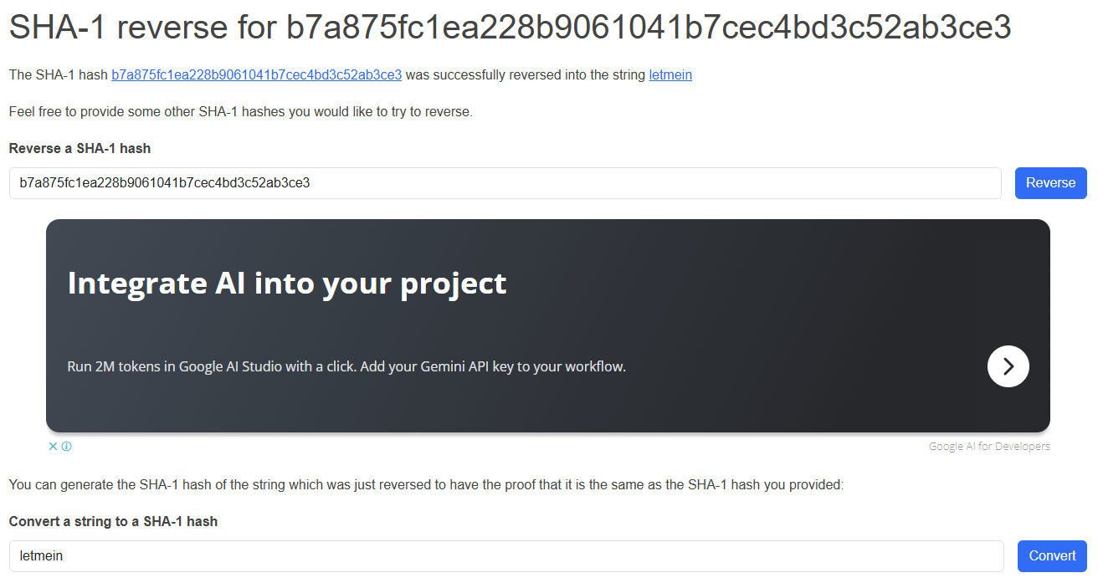Click the Run 2M tokens ad description
Viewport: 1098px width, 583px height.
346,366
